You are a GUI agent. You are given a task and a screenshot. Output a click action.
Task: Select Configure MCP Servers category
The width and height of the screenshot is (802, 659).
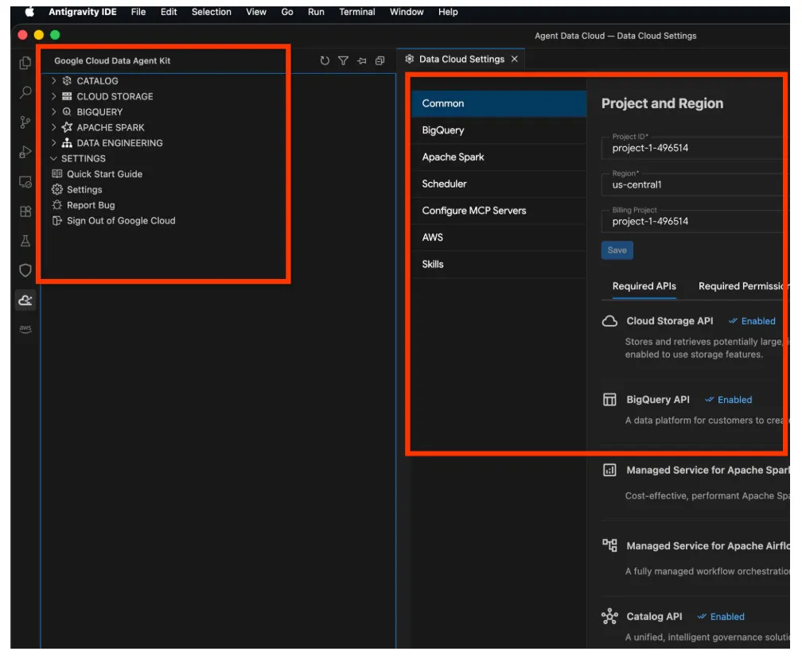(x=499, y=211)
